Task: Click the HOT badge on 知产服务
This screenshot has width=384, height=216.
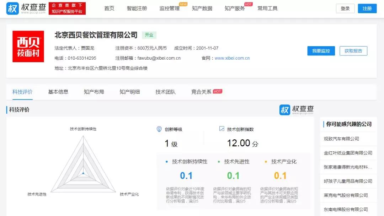Action: (x=248, y=4)
